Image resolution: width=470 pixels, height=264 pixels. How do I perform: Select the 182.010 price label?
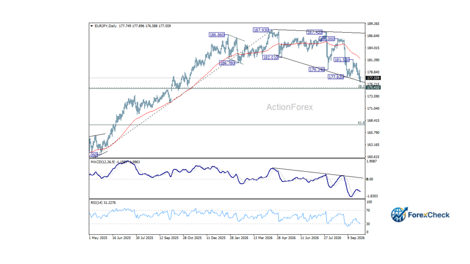(x=270, y=58)
